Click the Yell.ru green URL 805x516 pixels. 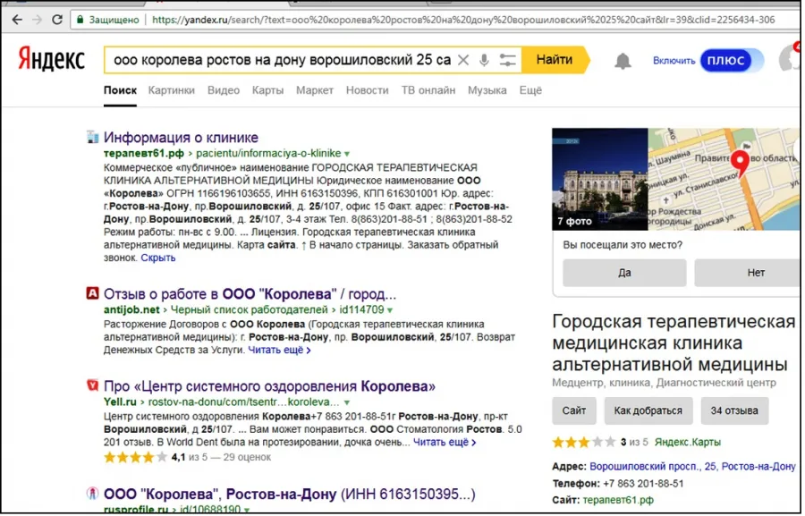120,402
